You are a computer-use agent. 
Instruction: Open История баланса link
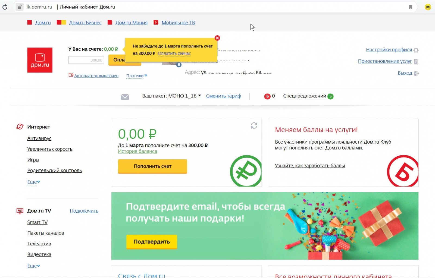tap(137, 151)
